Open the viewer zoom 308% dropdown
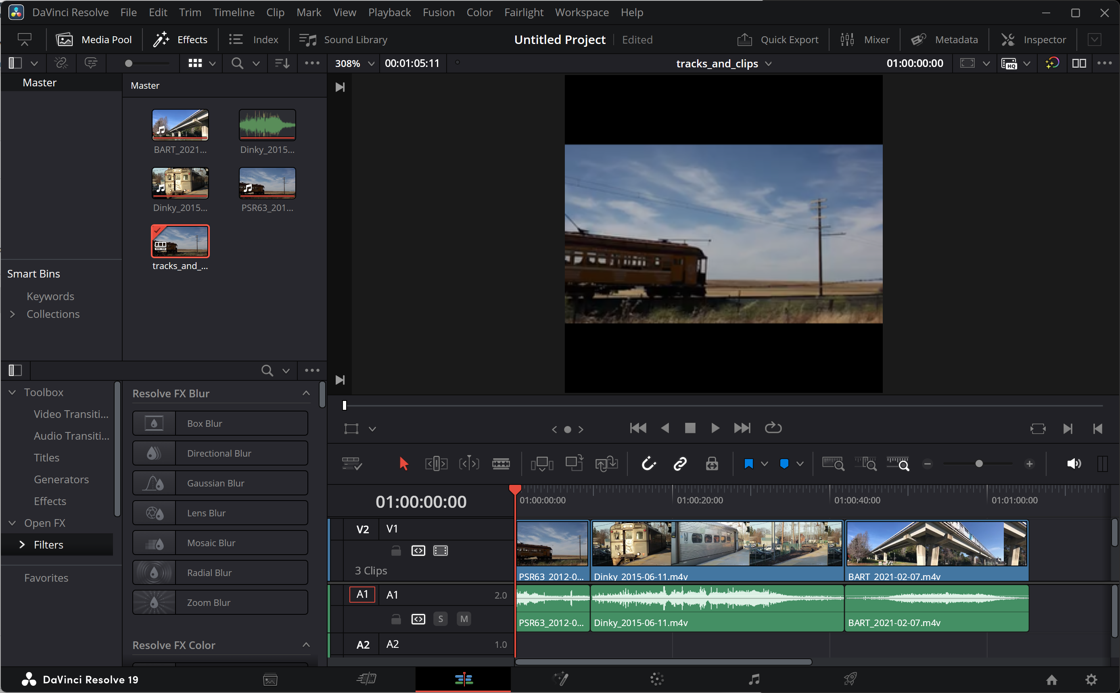 (371, 63)
